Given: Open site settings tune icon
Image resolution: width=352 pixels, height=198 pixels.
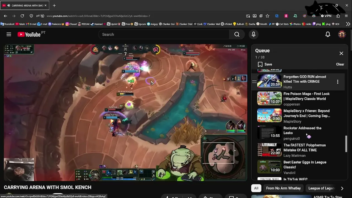Looking at the screenshot, I should pyautogui.click(x=38, y=16).
